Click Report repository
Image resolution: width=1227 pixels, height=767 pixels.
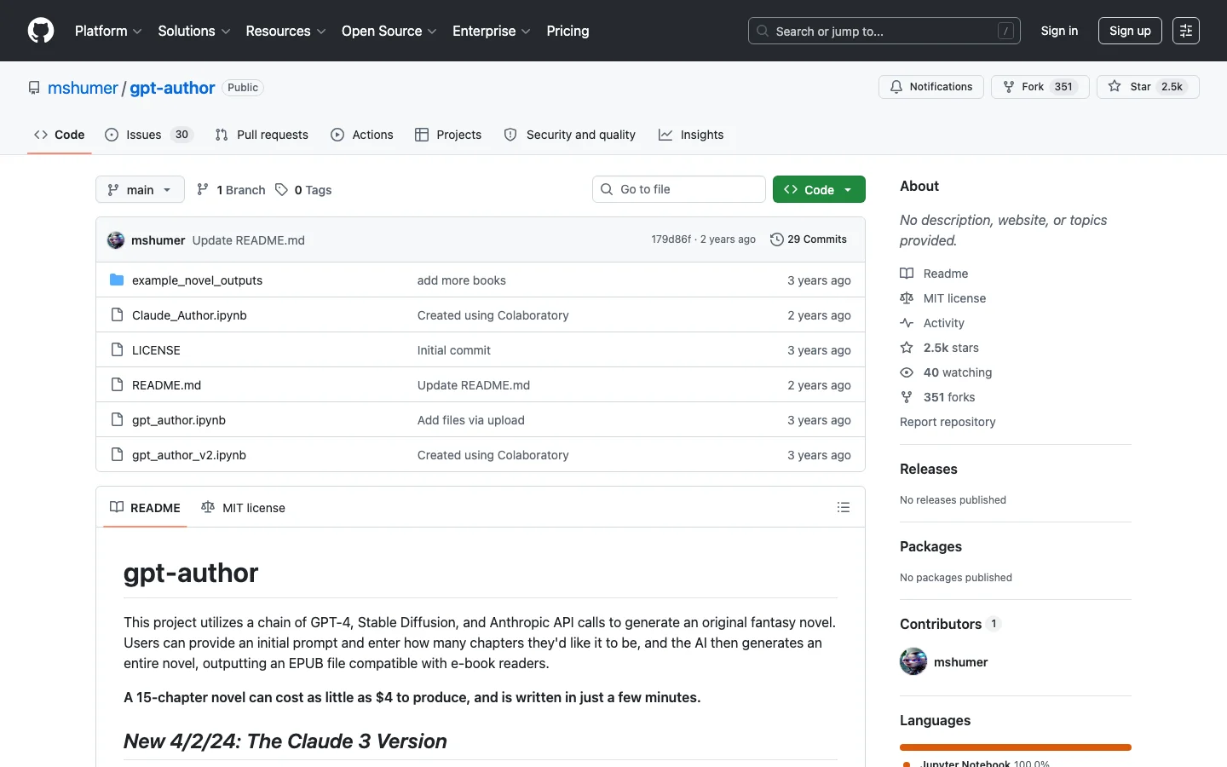tap(948, 422)
